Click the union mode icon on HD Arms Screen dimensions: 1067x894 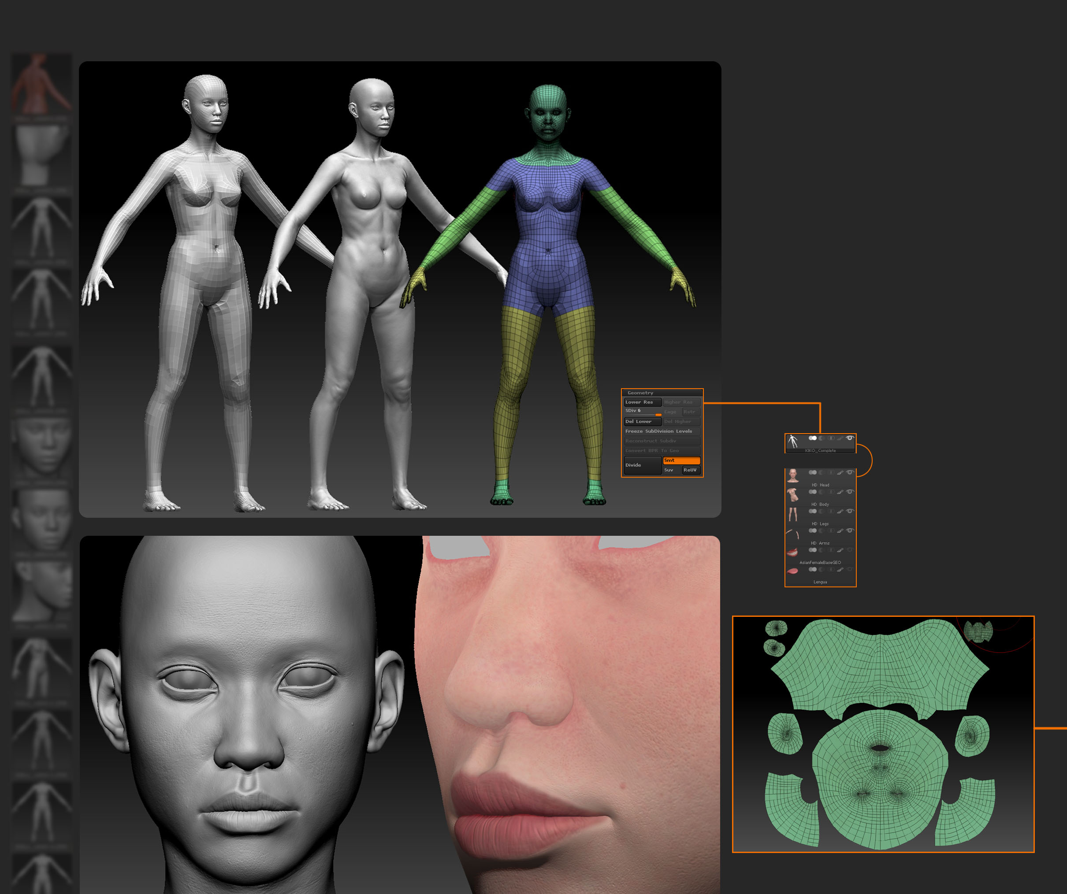pyautogui.click(x=813, y=531)
